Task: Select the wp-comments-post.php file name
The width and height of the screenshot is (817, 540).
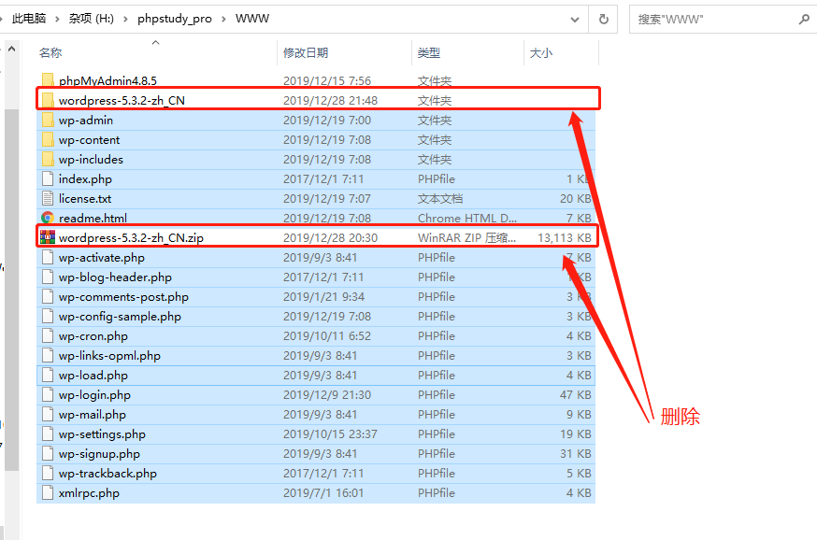Action: [123, 297]
